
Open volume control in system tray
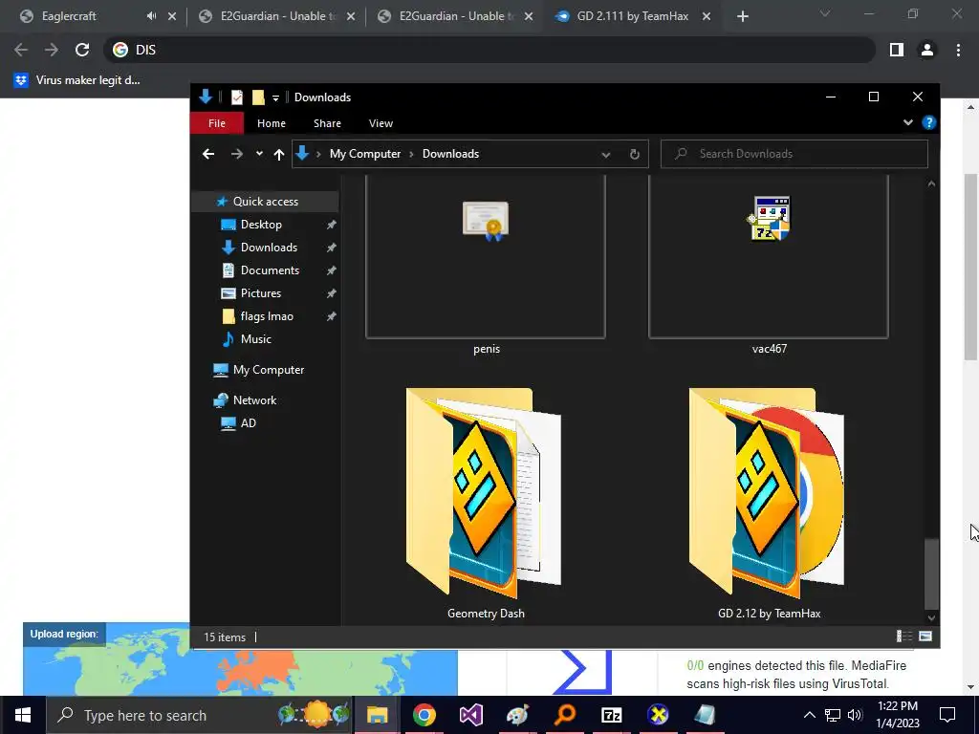tap(855, 715)
